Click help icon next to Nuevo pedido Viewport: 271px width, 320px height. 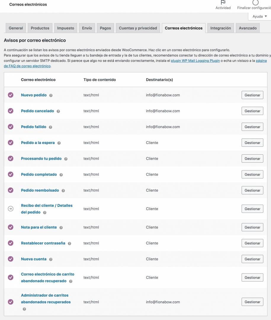click(x=51, y=95)
